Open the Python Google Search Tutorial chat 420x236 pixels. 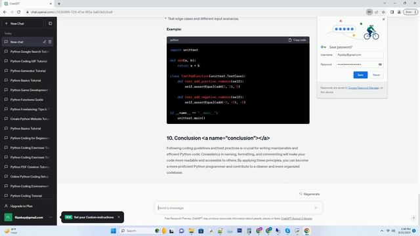28,52
